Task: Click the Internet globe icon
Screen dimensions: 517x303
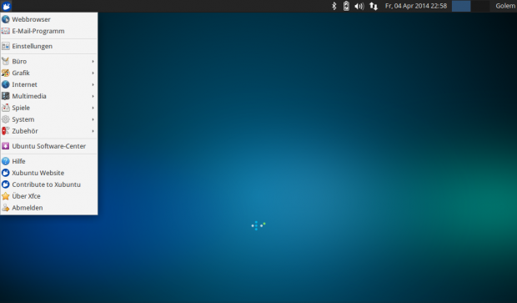Action: (x=6, y=84)
